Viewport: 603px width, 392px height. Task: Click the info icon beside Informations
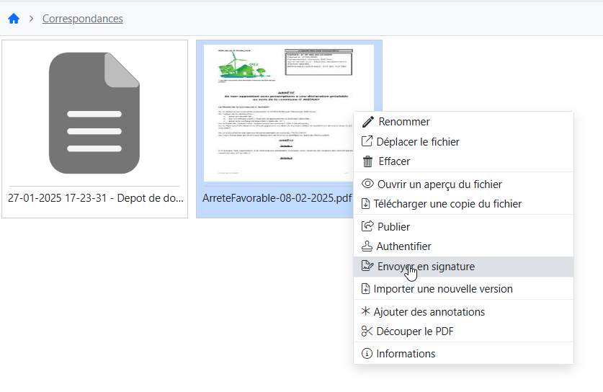tap(367, 354)
